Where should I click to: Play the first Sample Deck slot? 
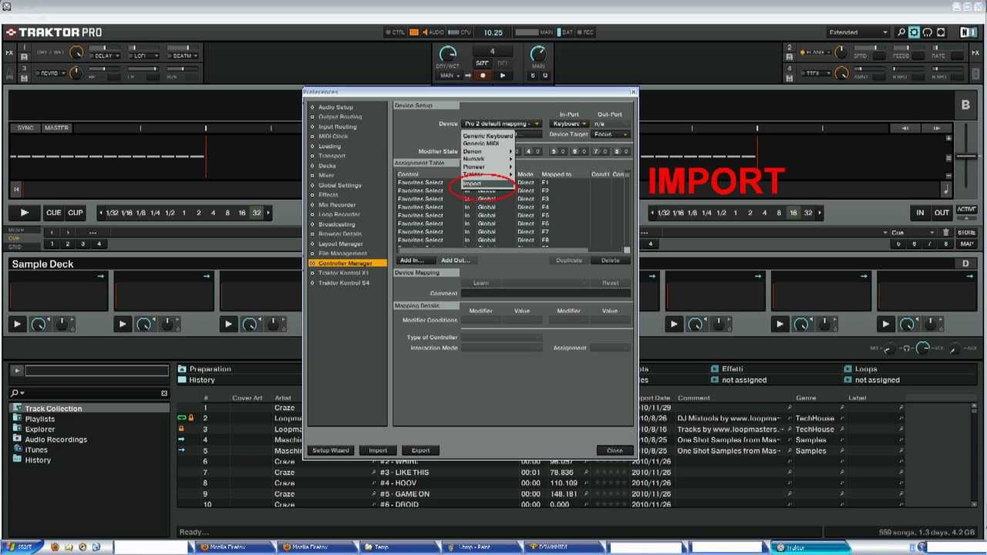[x=17, y=325]
